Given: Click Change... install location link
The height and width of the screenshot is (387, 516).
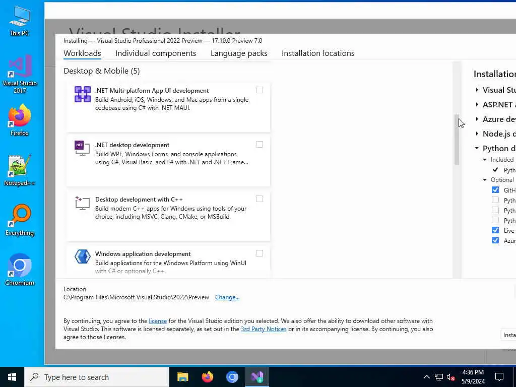Looking at the screenshot, I should 227,297.
